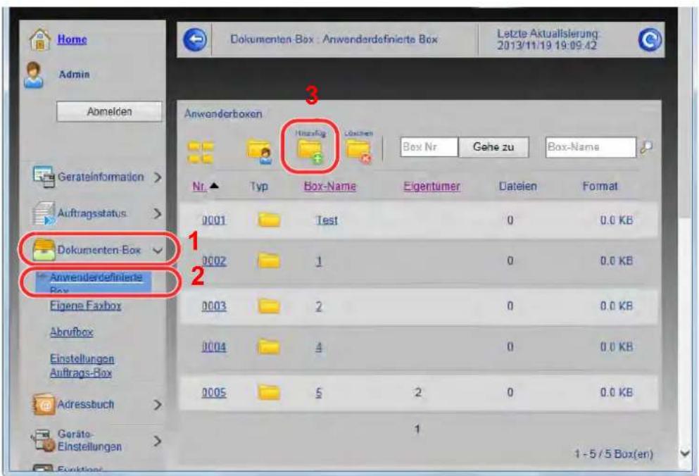The image size is (699, 476).
Task: Open box number 0005 link
Action: pyautogui.click(x=214, y=393)
